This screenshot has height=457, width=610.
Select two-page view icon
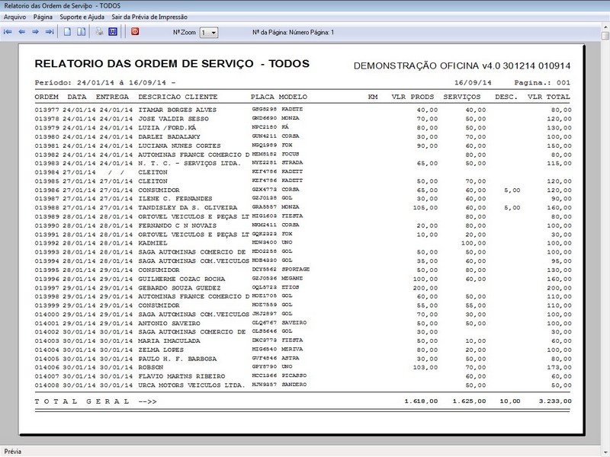pos(82,32)
